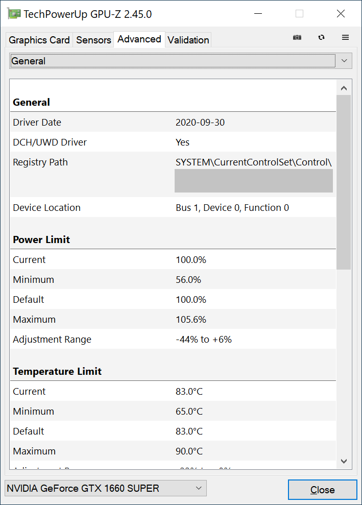Screen dimensions: 362x505
Task: Switch to the Graphics Card tab
Action: pos(39,40)
